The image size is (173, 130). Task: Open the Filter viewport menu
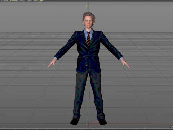click(22, 0)
